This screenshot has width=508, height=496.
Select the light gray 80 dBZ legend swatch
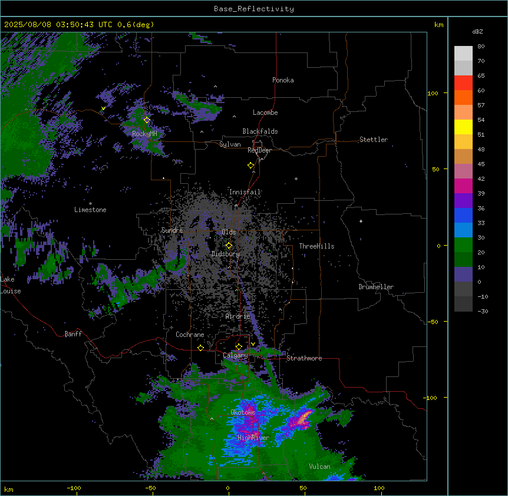pyautogui.click(x=463, y=54)
